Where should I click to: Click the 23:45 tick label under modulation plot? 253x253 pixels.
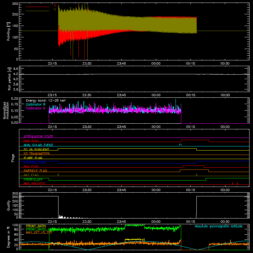coord(121,127)
